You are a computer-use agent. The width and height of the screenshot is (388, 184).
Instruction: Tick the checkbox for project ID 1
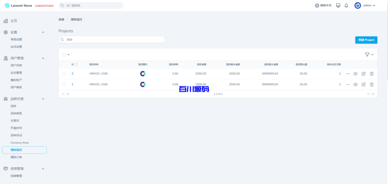click(x=64, y=84)
